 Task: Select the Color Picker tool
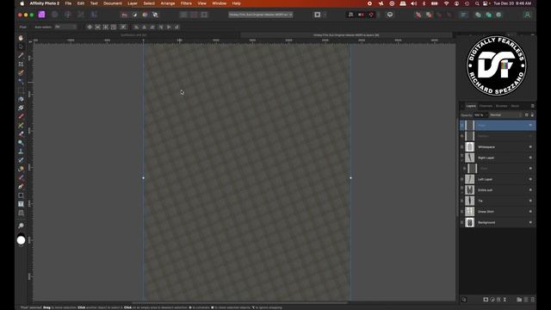[x=21, y=55]
